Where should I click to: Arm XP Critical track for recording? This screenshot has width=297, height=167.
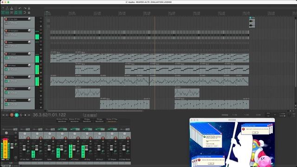coord(6,65)
